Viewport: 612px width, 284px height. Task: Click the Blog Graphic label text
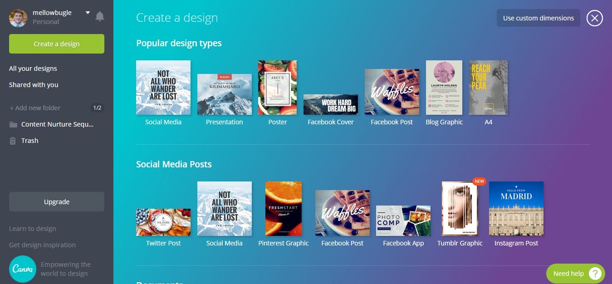click(444, 122)
